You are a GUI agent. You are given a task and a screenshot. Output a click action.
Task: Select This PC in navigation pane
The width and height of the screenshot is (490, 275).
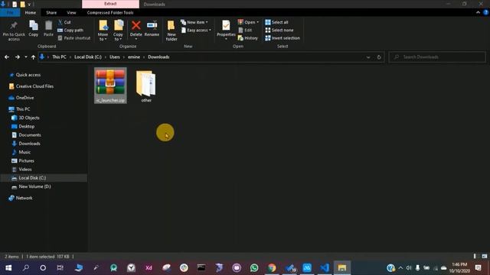[x=19, y=109]
